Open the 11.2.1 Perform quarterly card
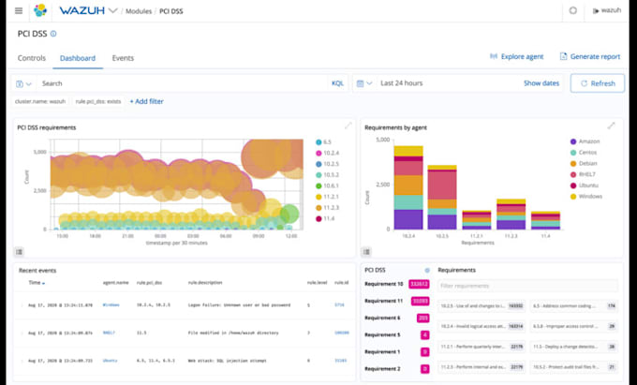This screenshot has height=385, width=637. pyautogui.click(x=481, y=348)
